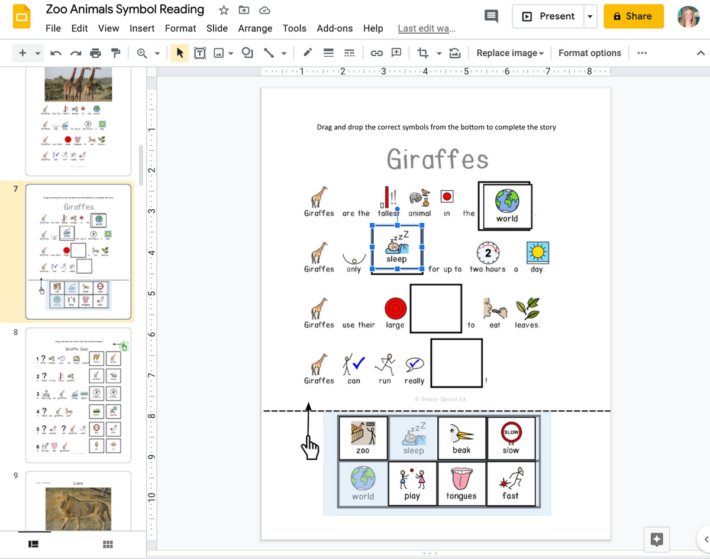Open Format options
This screenshot has width=710, height=559.
coord(589,53)
